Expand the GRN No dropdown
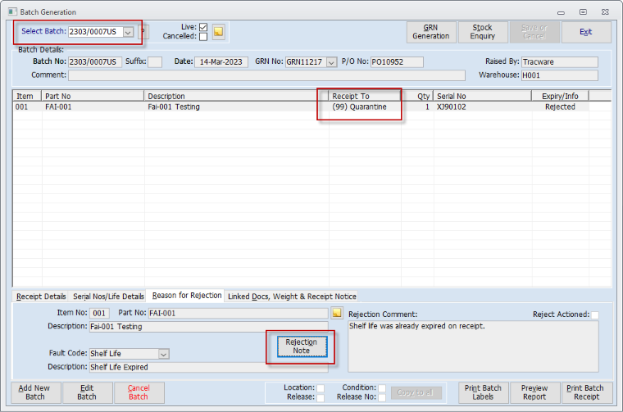This screenshot has height=412, width=623. pos(331,62)
